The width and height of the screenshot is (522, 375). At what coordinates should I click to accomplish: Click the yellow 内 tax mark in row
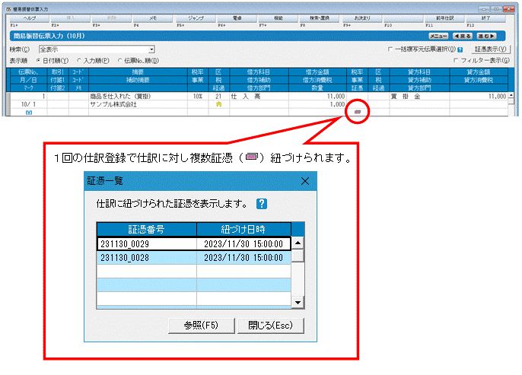click(x=218, y=104)
